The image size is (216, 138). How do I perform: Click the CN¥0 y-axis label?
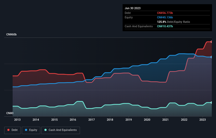point(10,113)
